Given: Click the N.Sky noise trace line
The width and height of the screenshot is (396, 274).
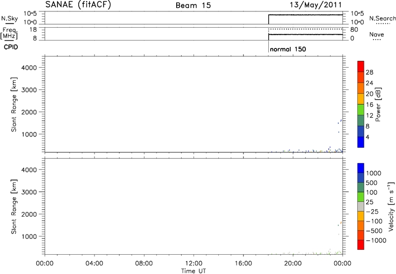Looking at the screenshot, I should [x=305, y=15].
